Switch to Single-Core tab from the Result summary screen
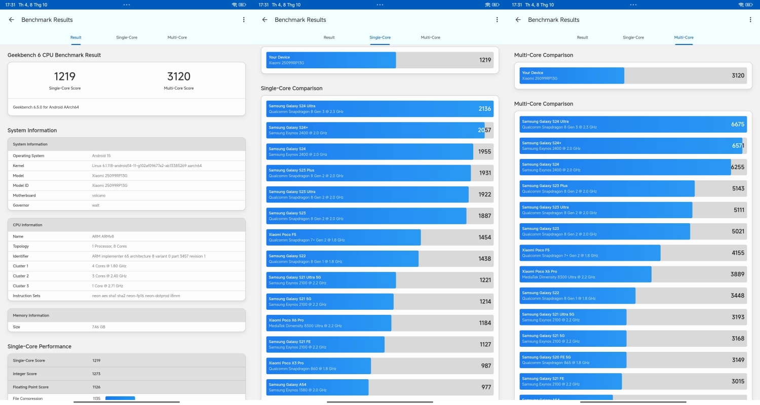760x405 pixels. tap(127, 37)
